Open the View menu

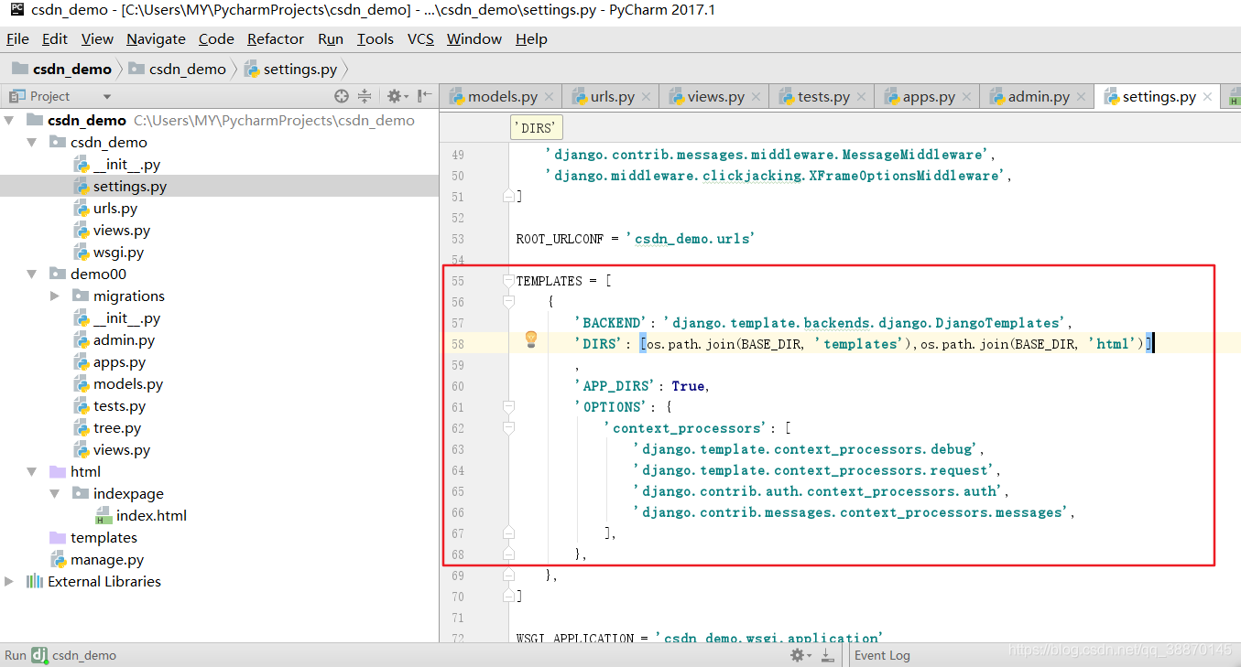[x=97, y=38]
